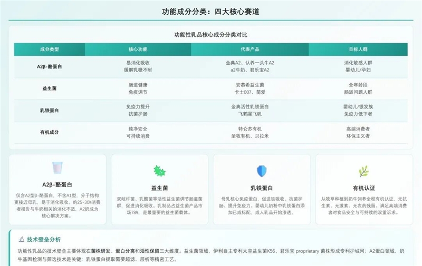Click the cell text 肠道问题人群
The width and height of the screenshot is (422, 266).
358,92
